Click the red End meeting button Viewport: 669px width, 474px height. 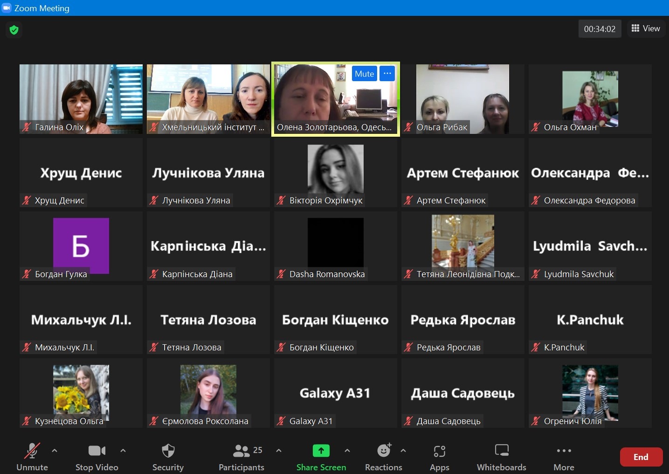[641, 457]
